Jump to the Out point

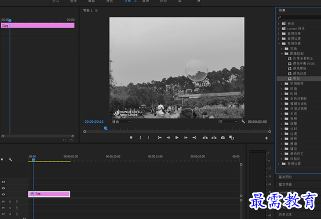click(x=194, y=138)
